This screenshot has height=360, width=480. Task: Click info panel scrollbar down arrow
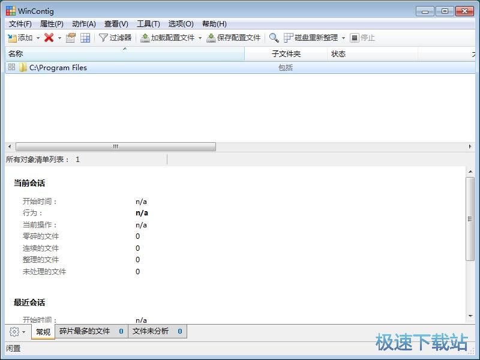tap(470, 316)
